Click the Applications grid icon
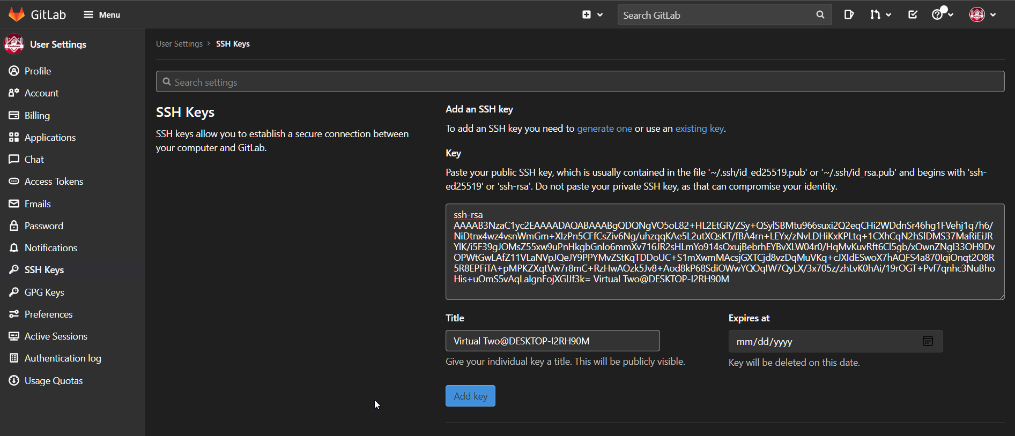This screenshot has width=1015, height=436. (x=14, y=137)
